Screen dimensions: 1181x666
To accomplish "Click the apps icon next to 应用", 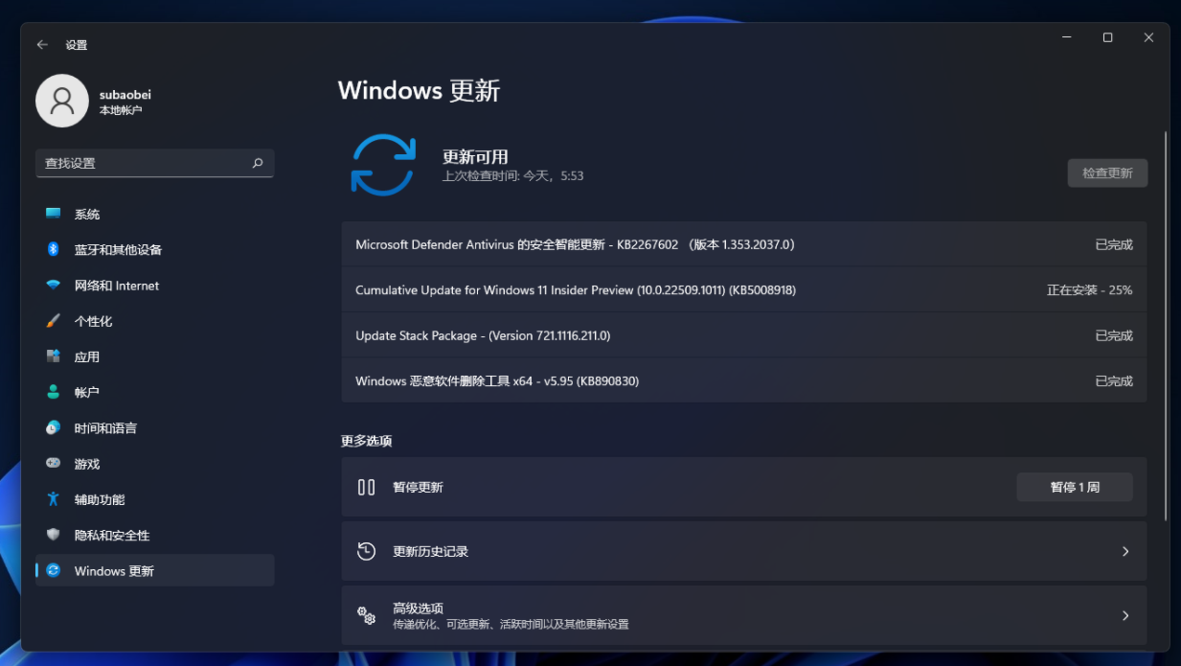I will click(54, 356).
